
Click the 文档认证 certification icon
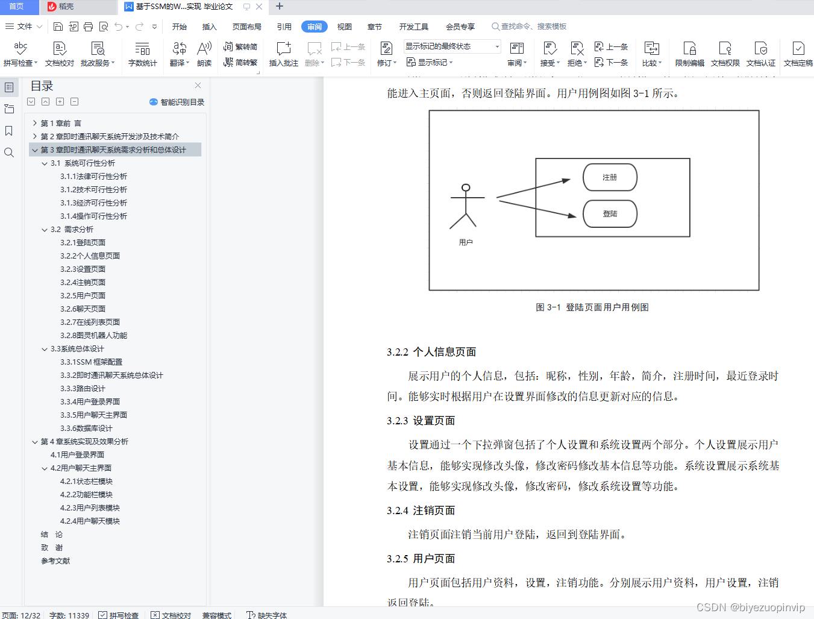760,54
